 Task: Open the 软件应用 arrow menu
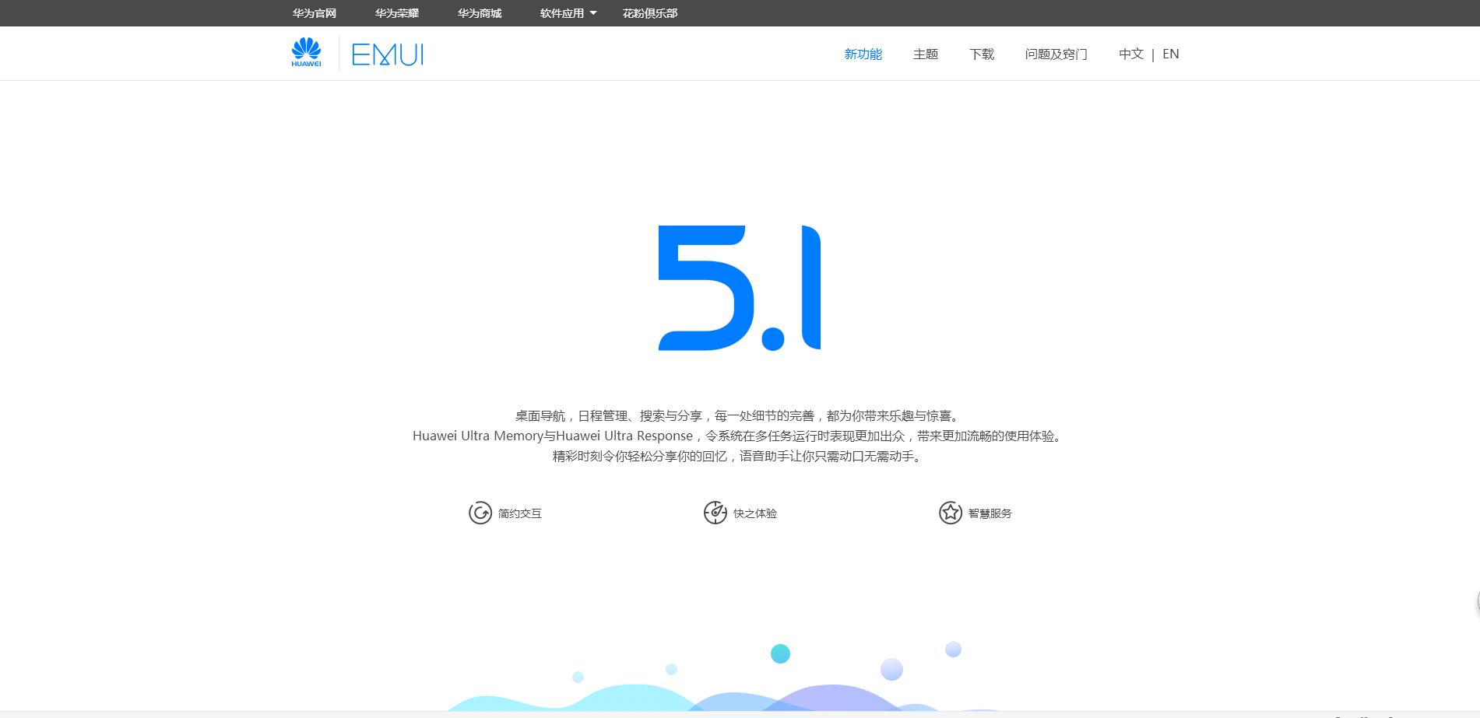(x=593, y=12)
